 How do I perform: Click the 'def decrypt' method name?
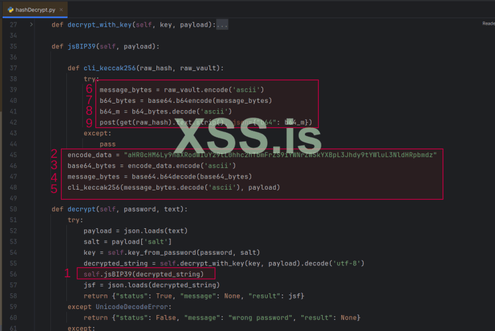tap(82, 210)
